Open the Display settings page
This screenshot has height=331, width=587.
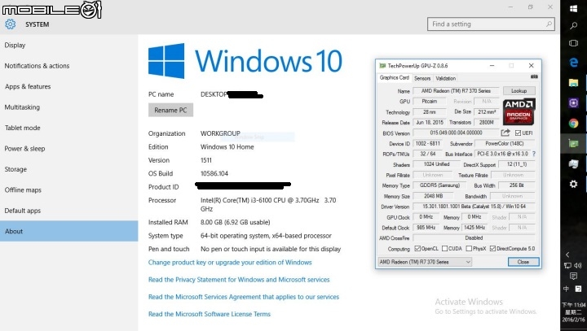tap(68, 46)
